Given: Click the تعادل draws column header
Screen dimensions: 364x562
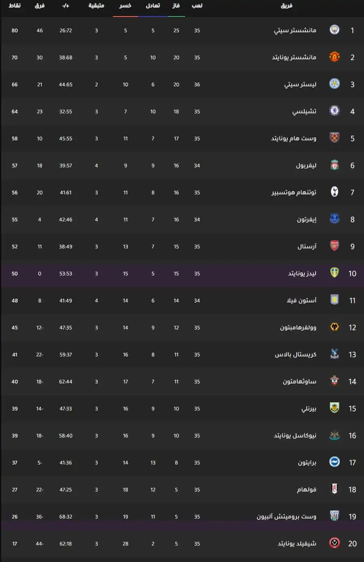Looking at the screenshot, I should coord(153,6).
